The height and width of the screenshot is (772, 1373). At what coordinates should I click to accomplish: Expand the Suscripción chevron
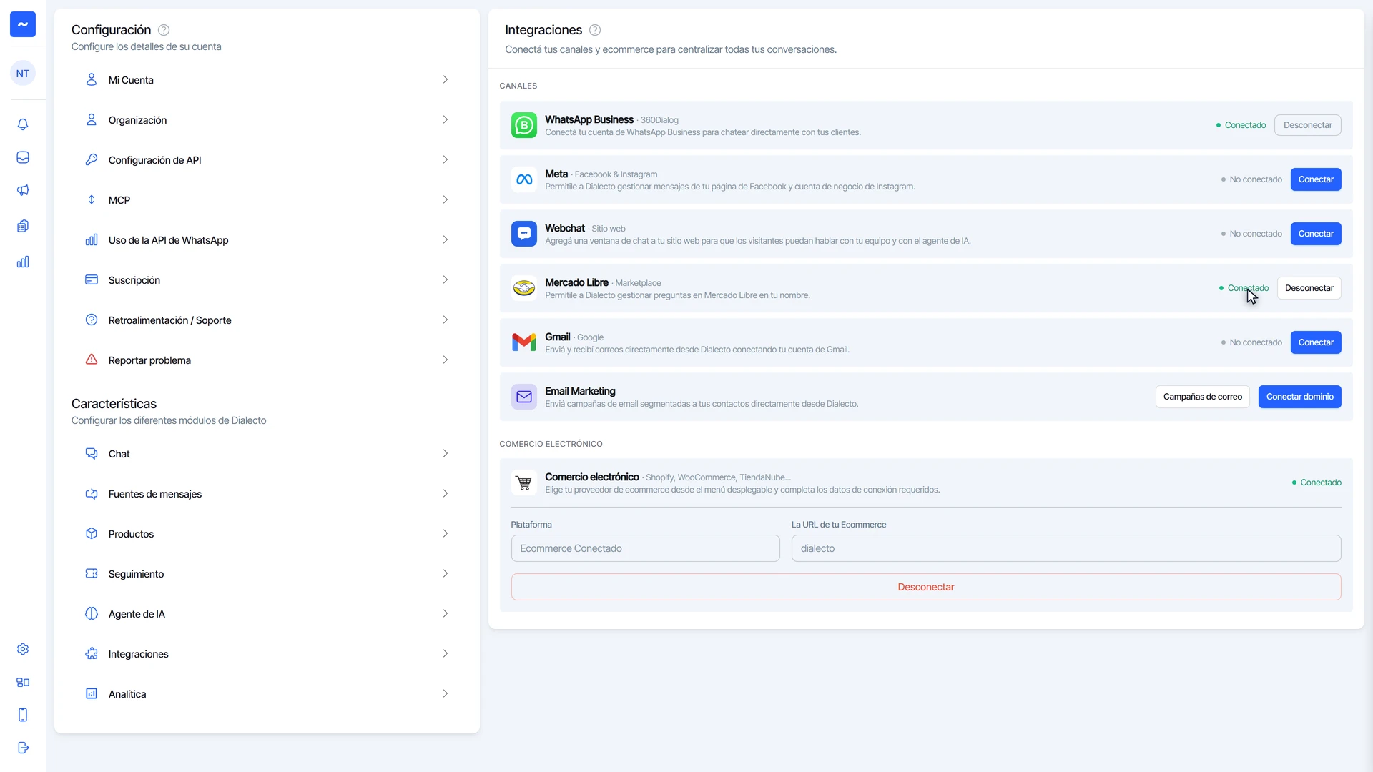[x=445, y=279]
